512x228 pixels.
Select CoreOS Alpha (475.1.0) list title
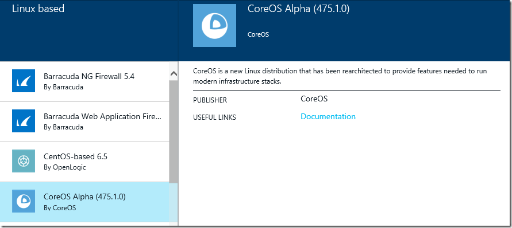[84, 196]
